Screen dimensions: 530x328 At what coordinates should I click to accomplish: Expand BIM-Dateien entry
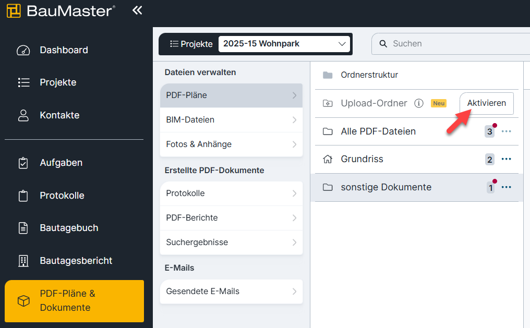[231, 120]
